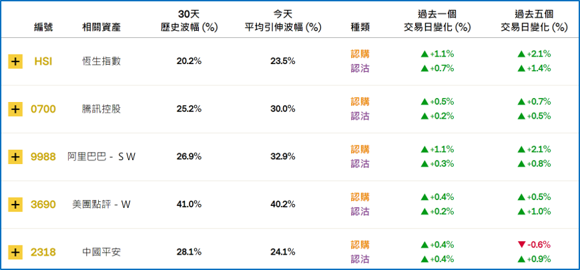The width and height of the screenshot is (580, 270).
Task: Open the 3690 stock code link
Action: click(x=43, y=205)
